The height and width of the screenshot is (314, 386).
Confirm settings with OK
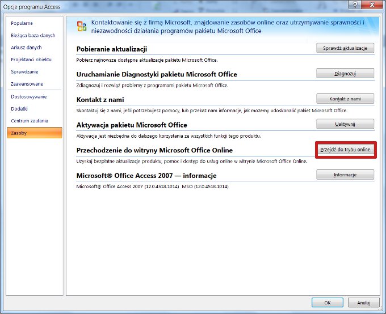[x=328, y=303]
